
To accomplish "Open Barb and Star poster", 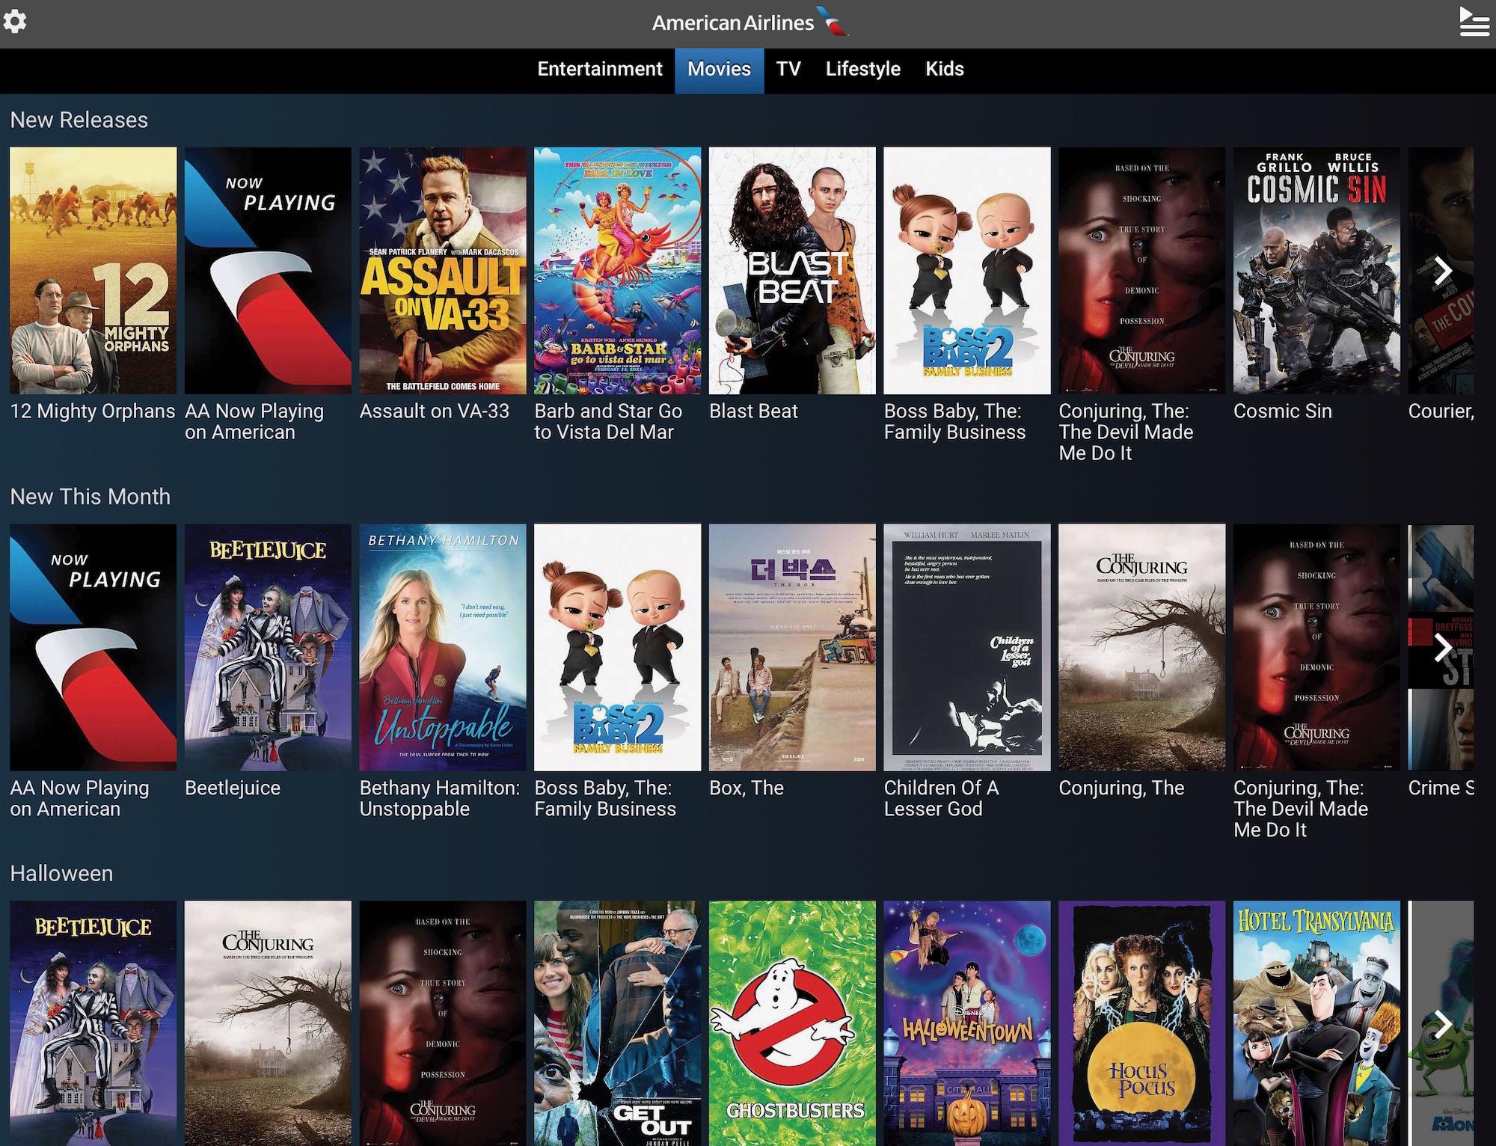I will coord(618,271).
